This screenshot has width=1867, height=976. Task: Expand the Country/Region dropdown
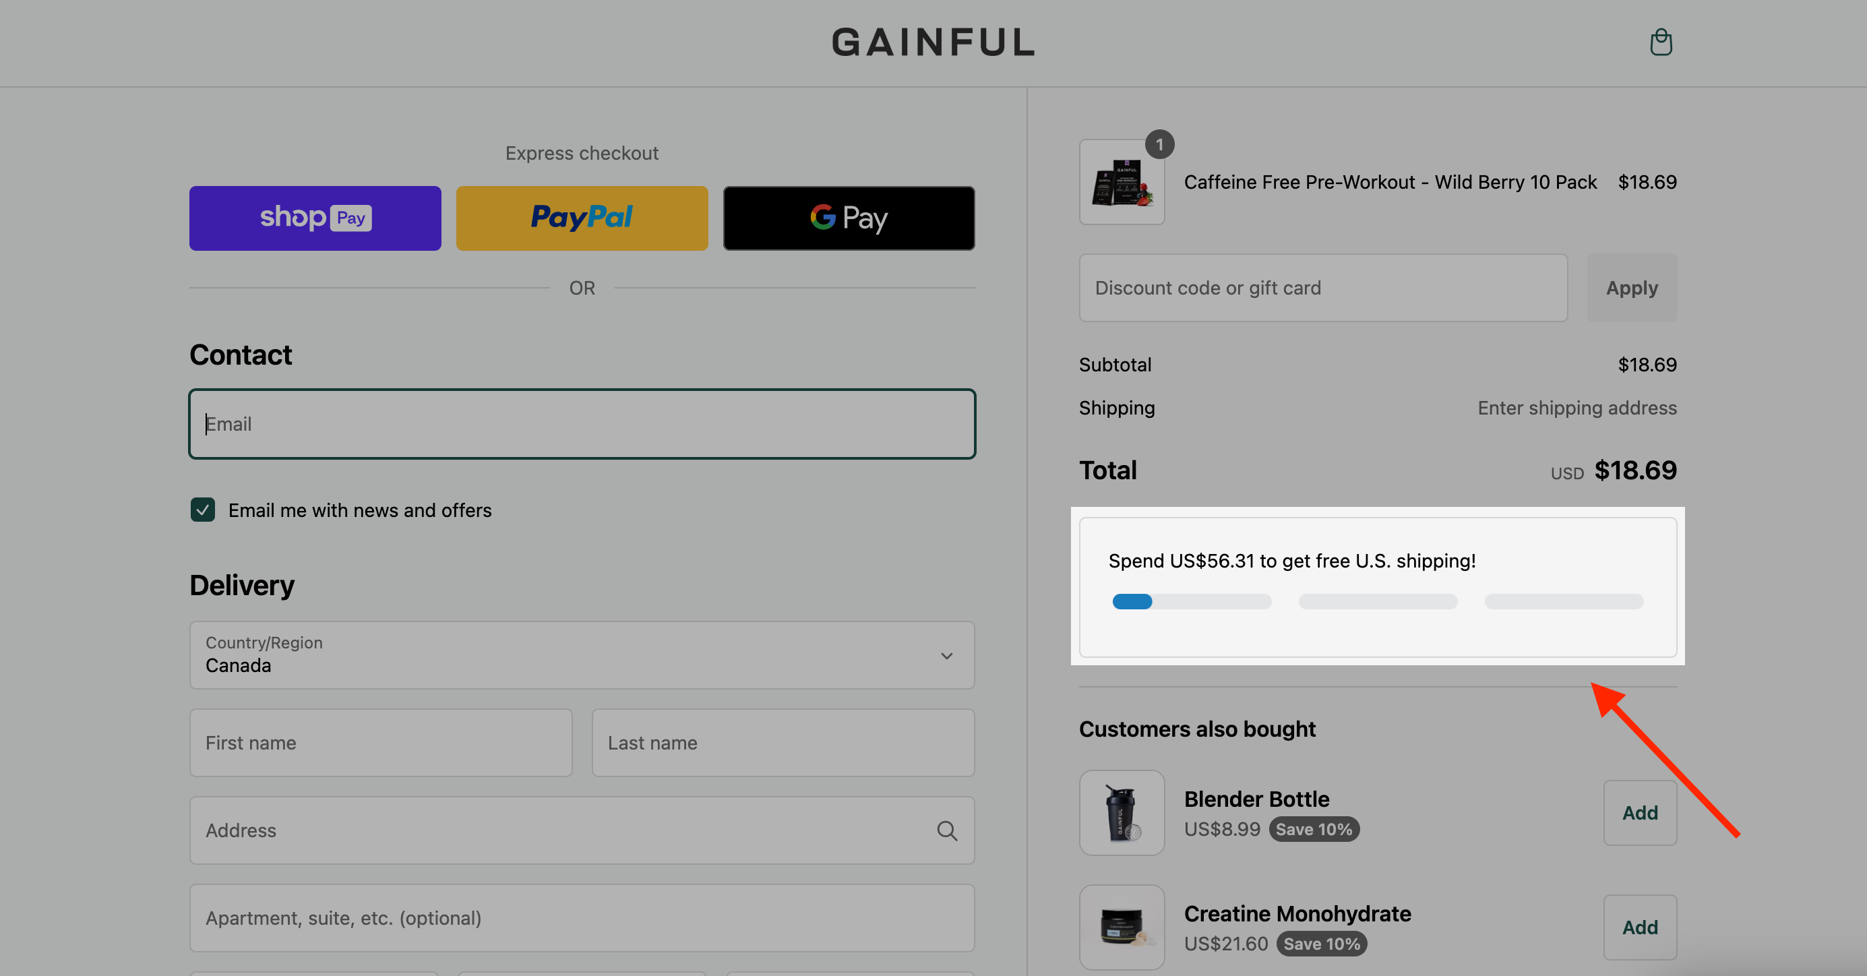[582, 655]
